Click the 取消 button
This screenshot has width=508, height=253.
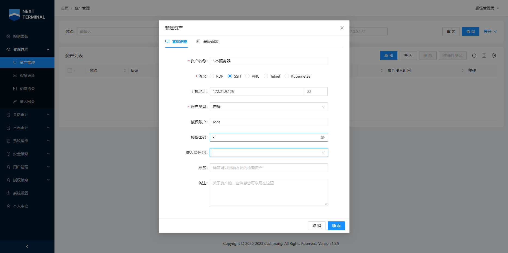[317, 226]
